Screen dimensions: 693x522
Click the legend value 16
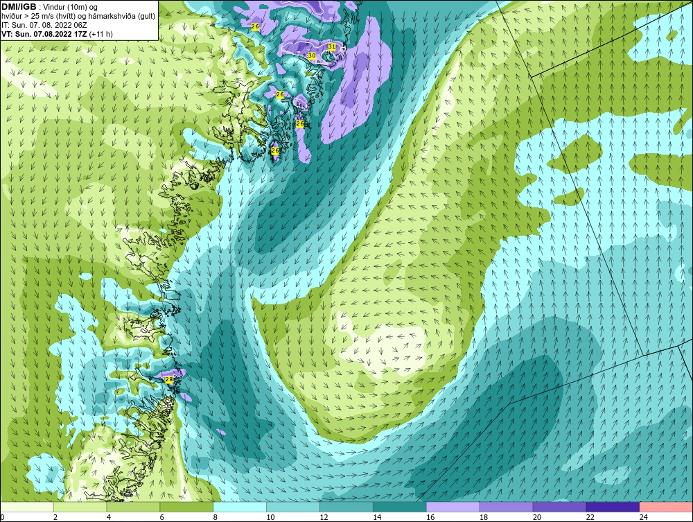430,517
